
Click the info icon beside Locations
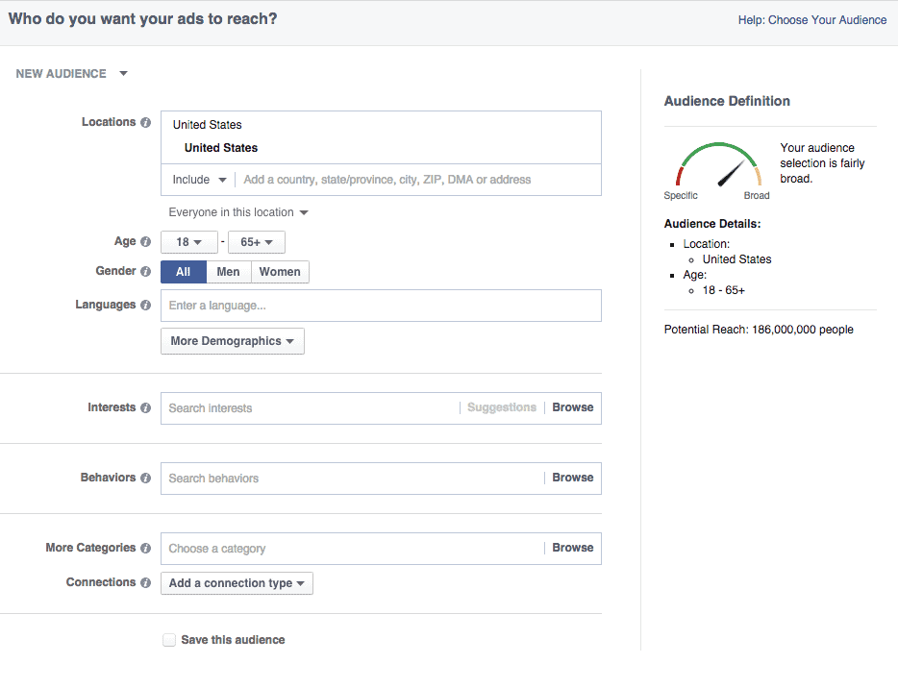coord(145,122)
